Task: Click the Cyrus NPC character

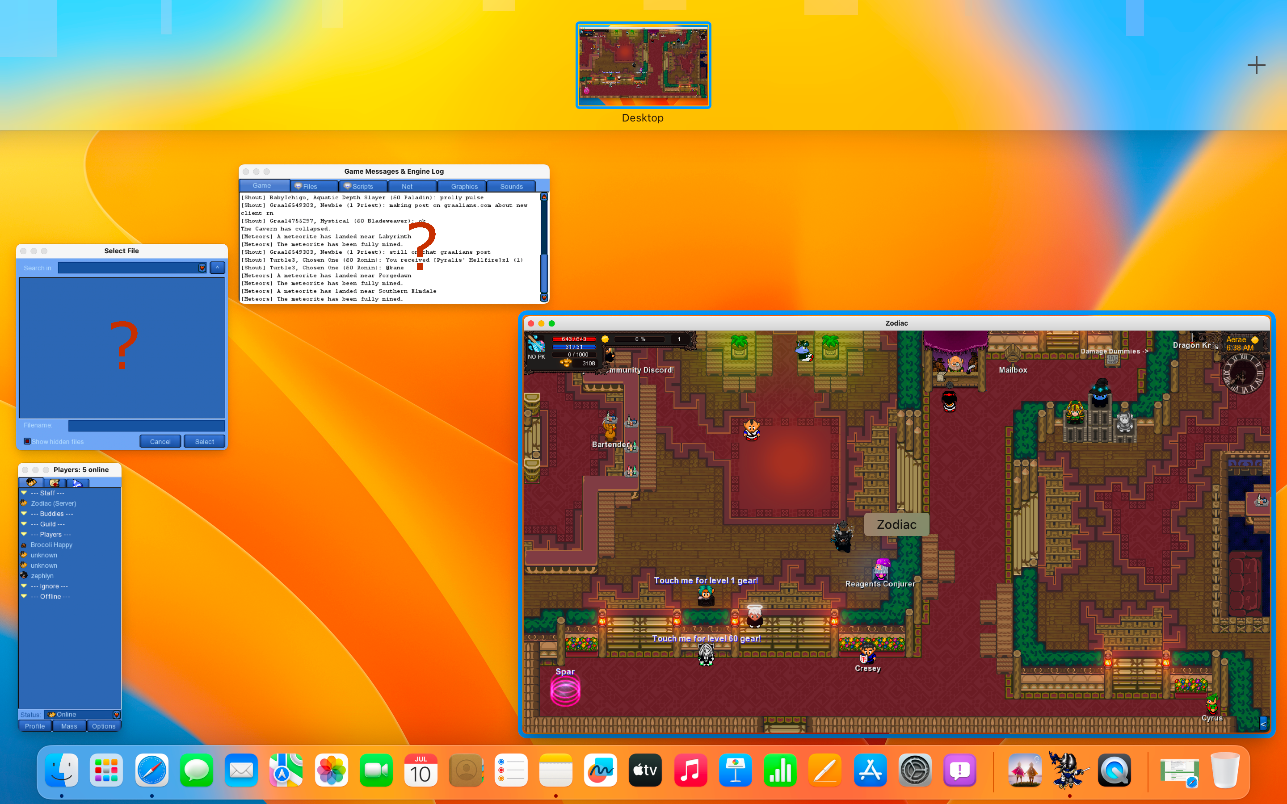Action: click(1211, 703)
